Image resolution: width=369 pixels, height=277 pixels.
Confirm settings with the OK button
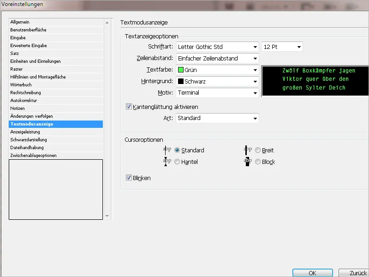coord(312,272)
